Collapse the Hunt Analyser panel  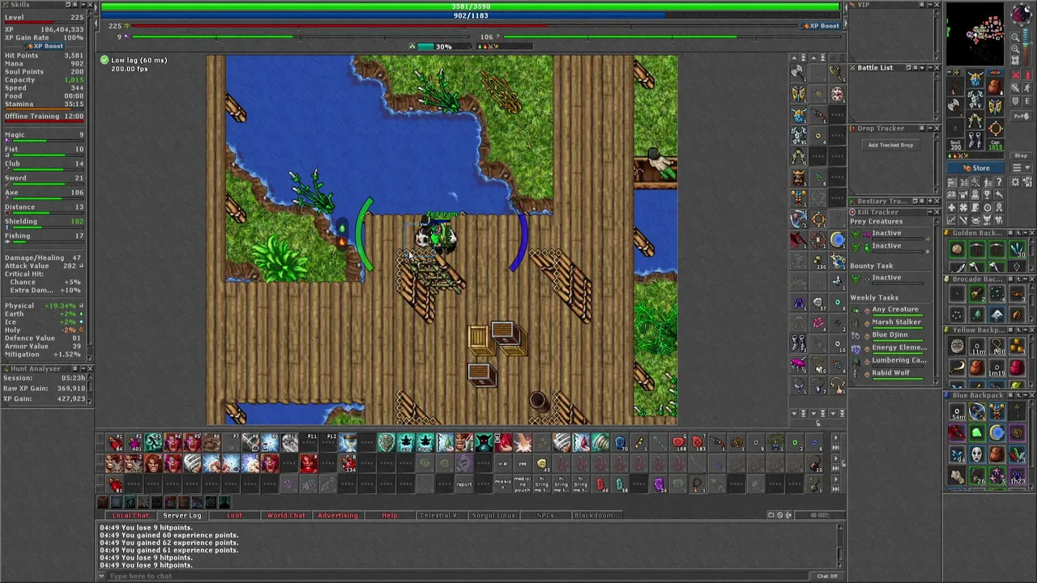click(x=82, y=368)
